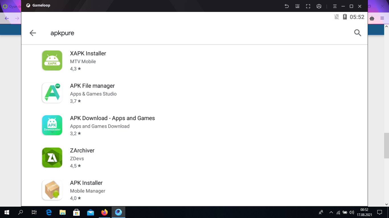Launch Microsoft Edge from the taskbar
The image size is (389, 218).
tap(49, 212)
